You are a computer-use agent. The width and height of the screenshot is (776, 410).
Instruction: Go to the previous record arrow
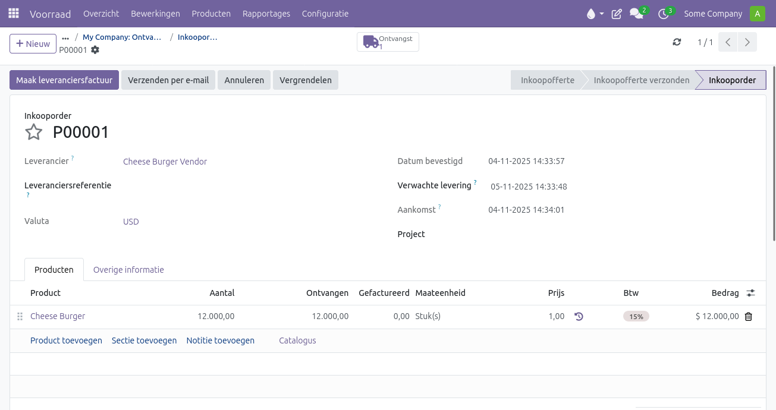click(728, 42)
